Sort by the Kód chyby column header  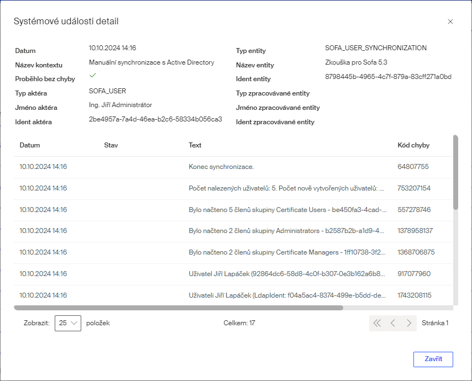[x=413, y=145]
